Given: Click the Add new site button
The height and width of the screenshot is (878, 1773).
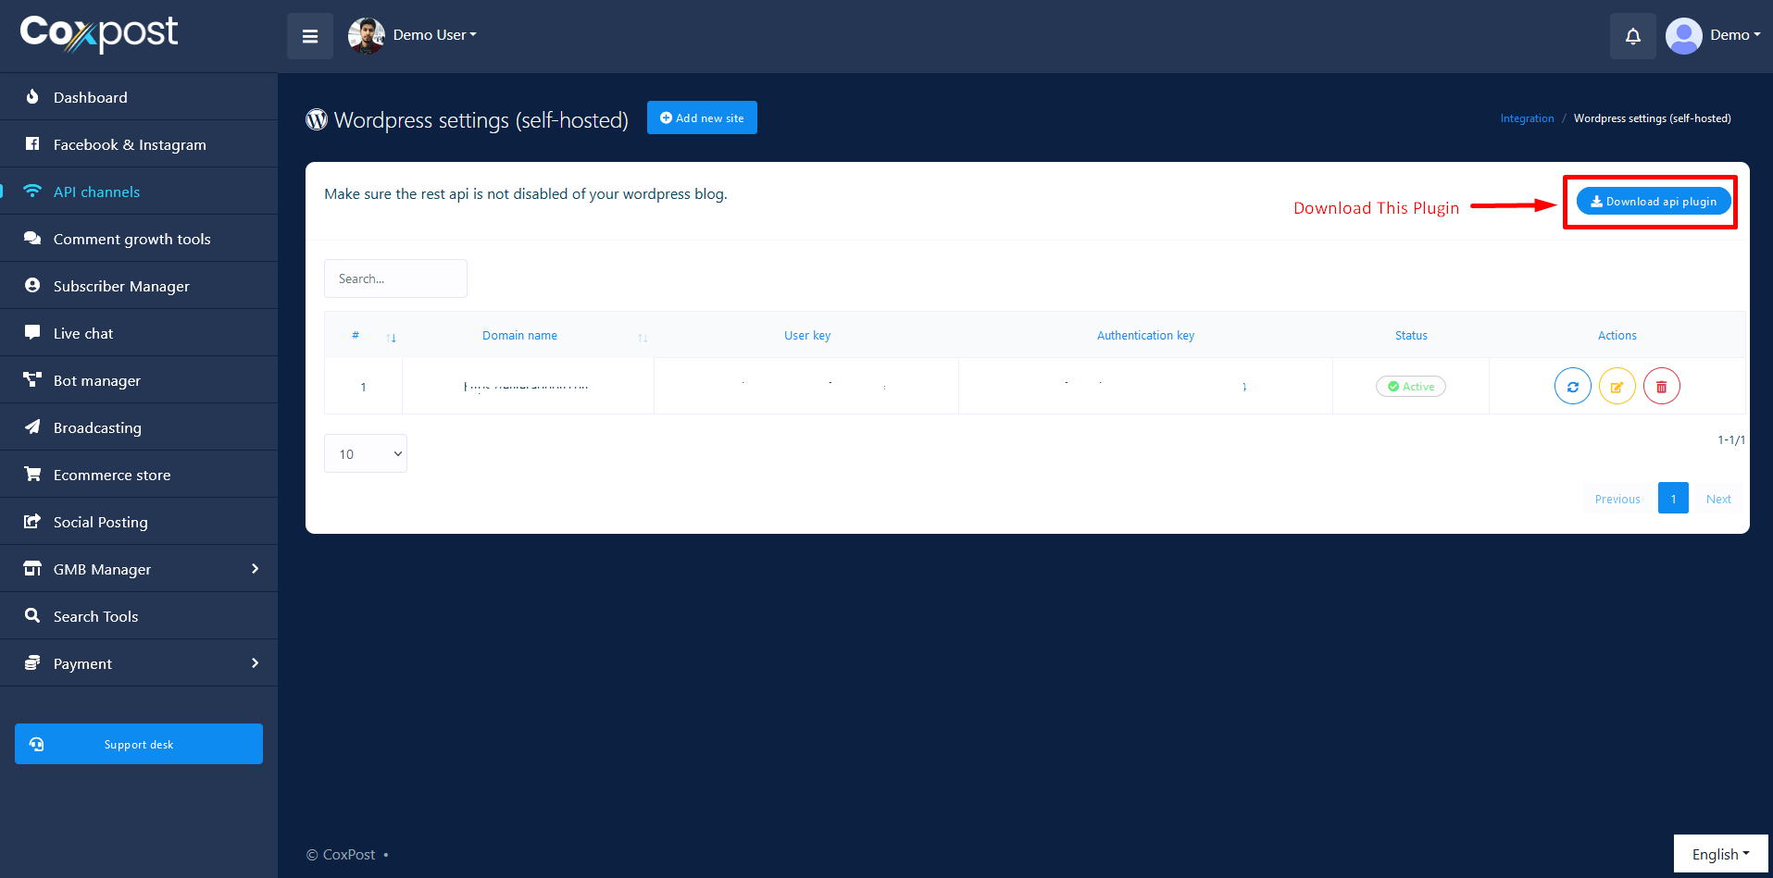Looking at the screenshot, I should 702,118.
